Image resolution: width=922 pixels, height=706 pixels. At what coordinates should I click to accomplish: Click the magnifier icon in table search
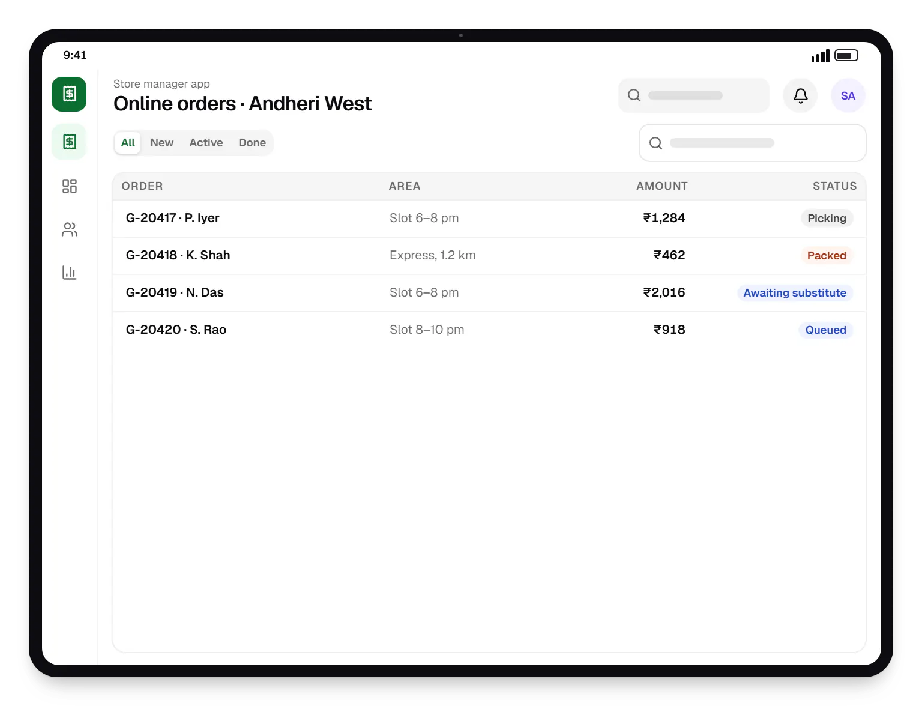tap(655, 143)
